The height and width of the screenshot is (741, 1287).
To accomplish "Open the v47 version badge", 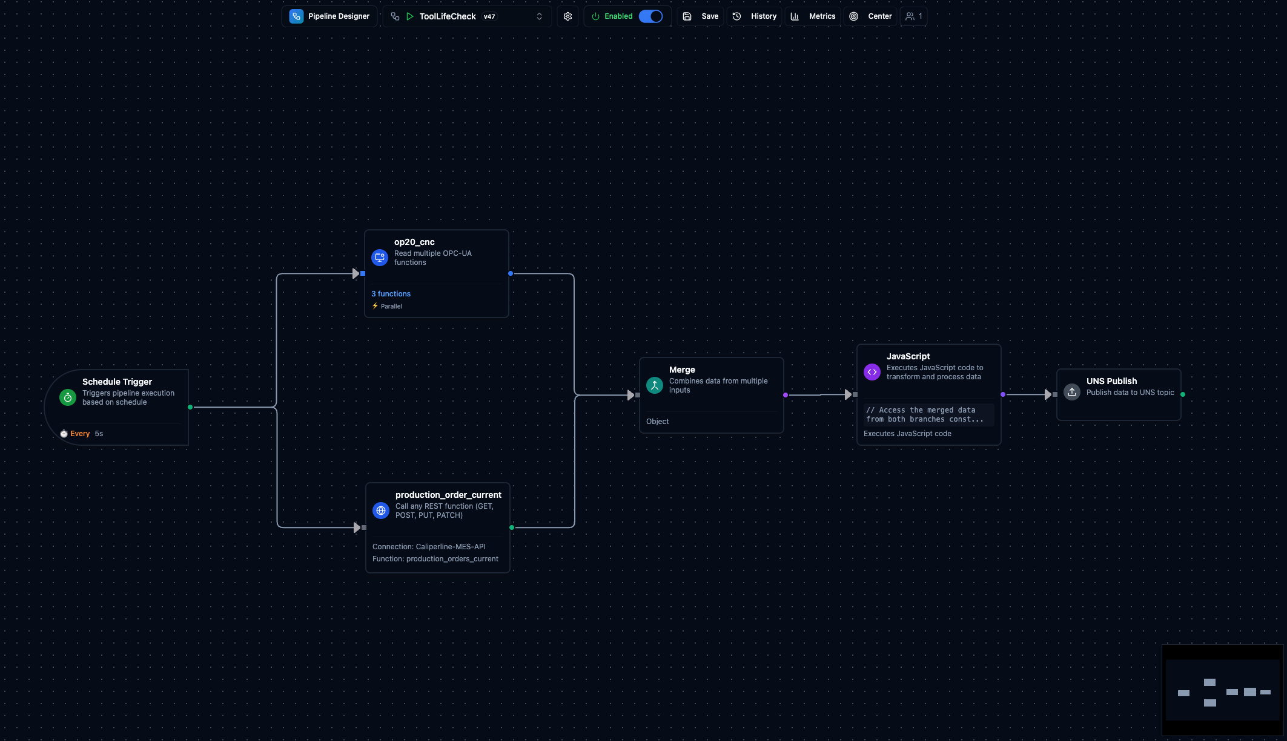I will tap(489, 16).
